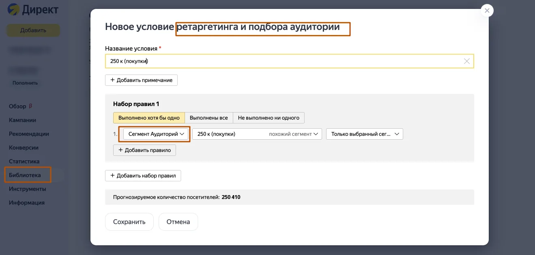
Task: Click 'Прогнозируемое количество посетителей' text
Action: [x=166, y=198]
